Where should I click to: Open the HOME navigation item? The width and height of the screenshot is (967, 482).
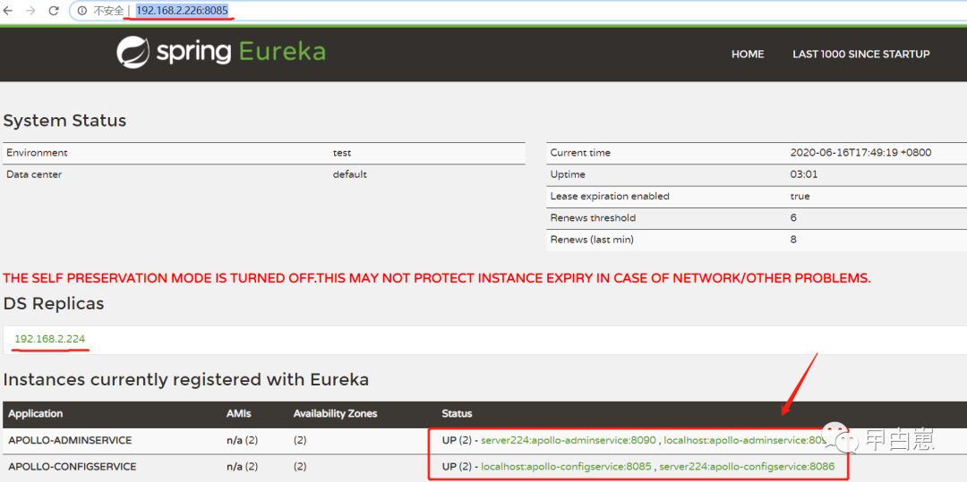coord(748,55)
